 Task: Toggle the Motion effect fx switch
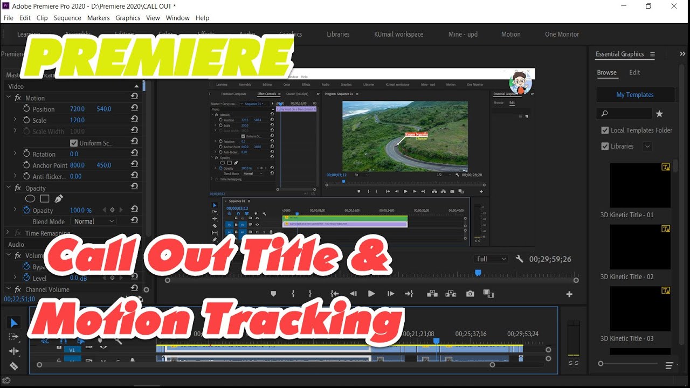[x=18, y=98]
